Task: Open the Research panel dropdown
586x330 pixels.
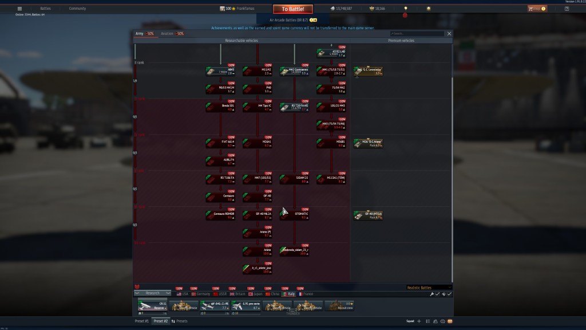Action: pyautogui.click(x=153, y=293)
